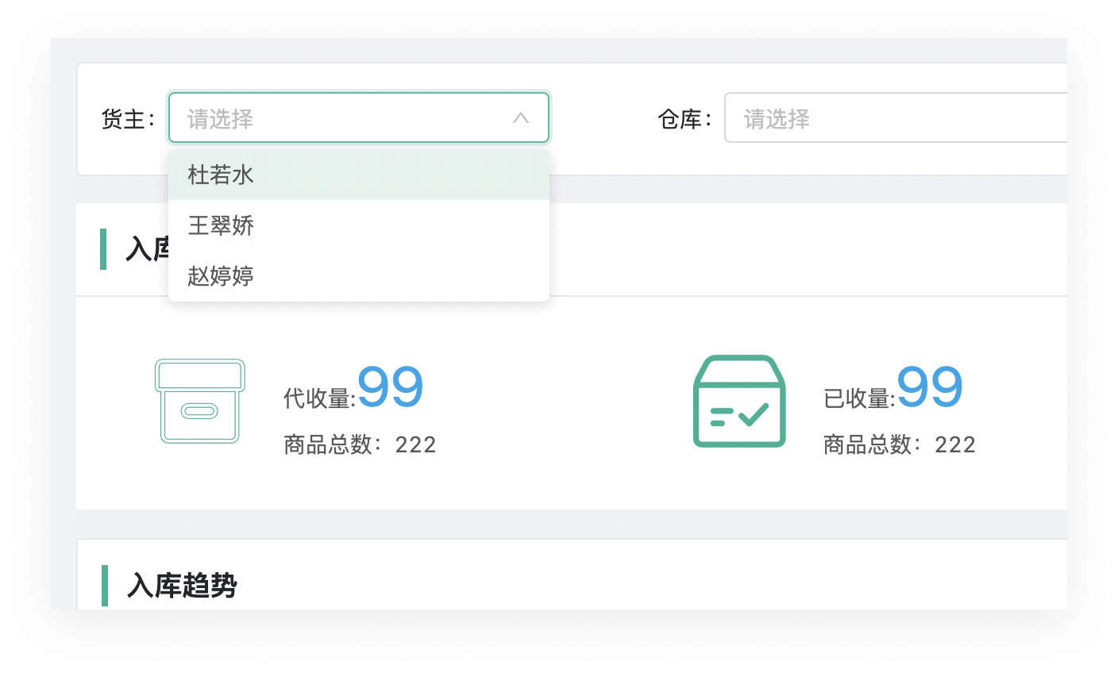Click the checked package icon beside 已收量

click(739, 401)
